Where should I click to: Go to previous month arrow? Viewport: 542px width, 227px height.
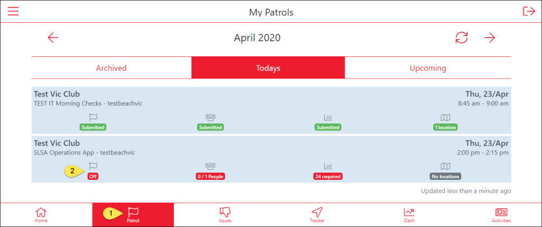(53, 37)
